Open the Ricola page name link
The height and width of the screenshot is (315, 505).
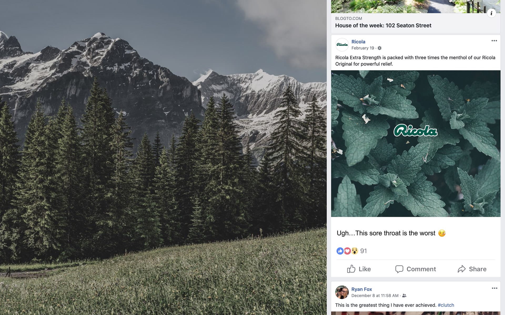[x=358, y=42]
